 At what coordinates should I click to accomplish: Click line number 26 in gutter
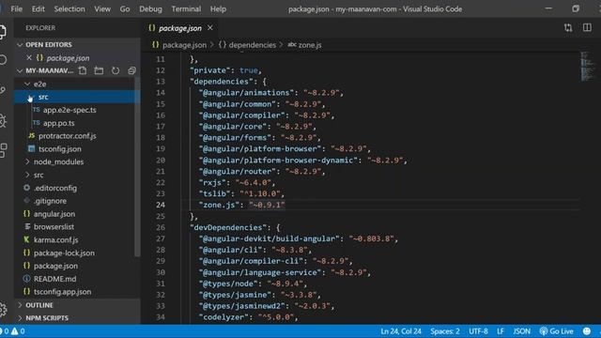click(161, 227)
